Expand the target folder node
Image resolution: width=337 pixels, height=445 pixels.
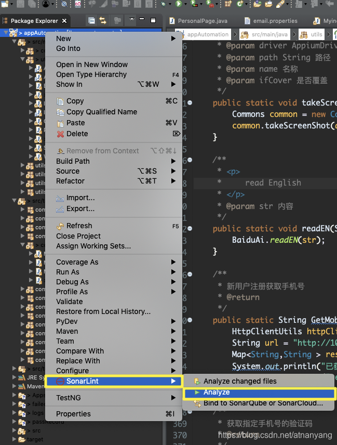[14, 439]
